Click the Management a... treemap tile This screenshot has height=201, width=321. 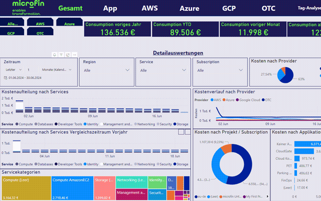point(132,194)
